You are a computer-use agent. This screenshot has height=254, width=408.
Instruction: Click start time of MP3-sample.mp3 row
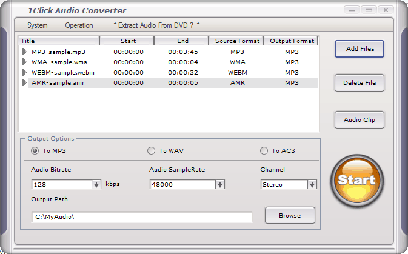129,52
